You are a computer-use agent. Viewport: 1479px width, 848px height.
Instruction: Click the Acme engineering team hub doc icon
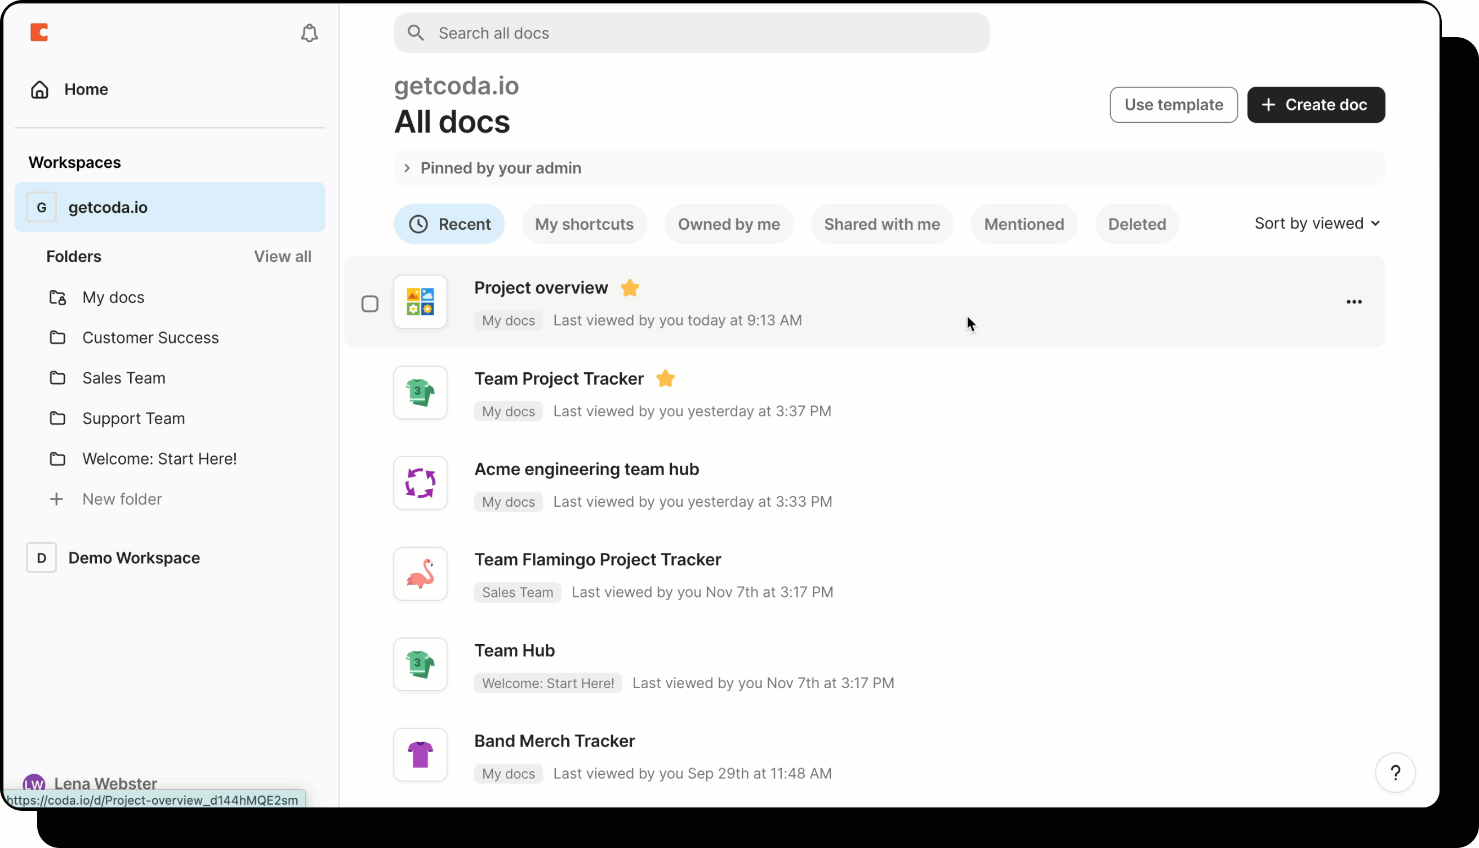coord(420,483)
